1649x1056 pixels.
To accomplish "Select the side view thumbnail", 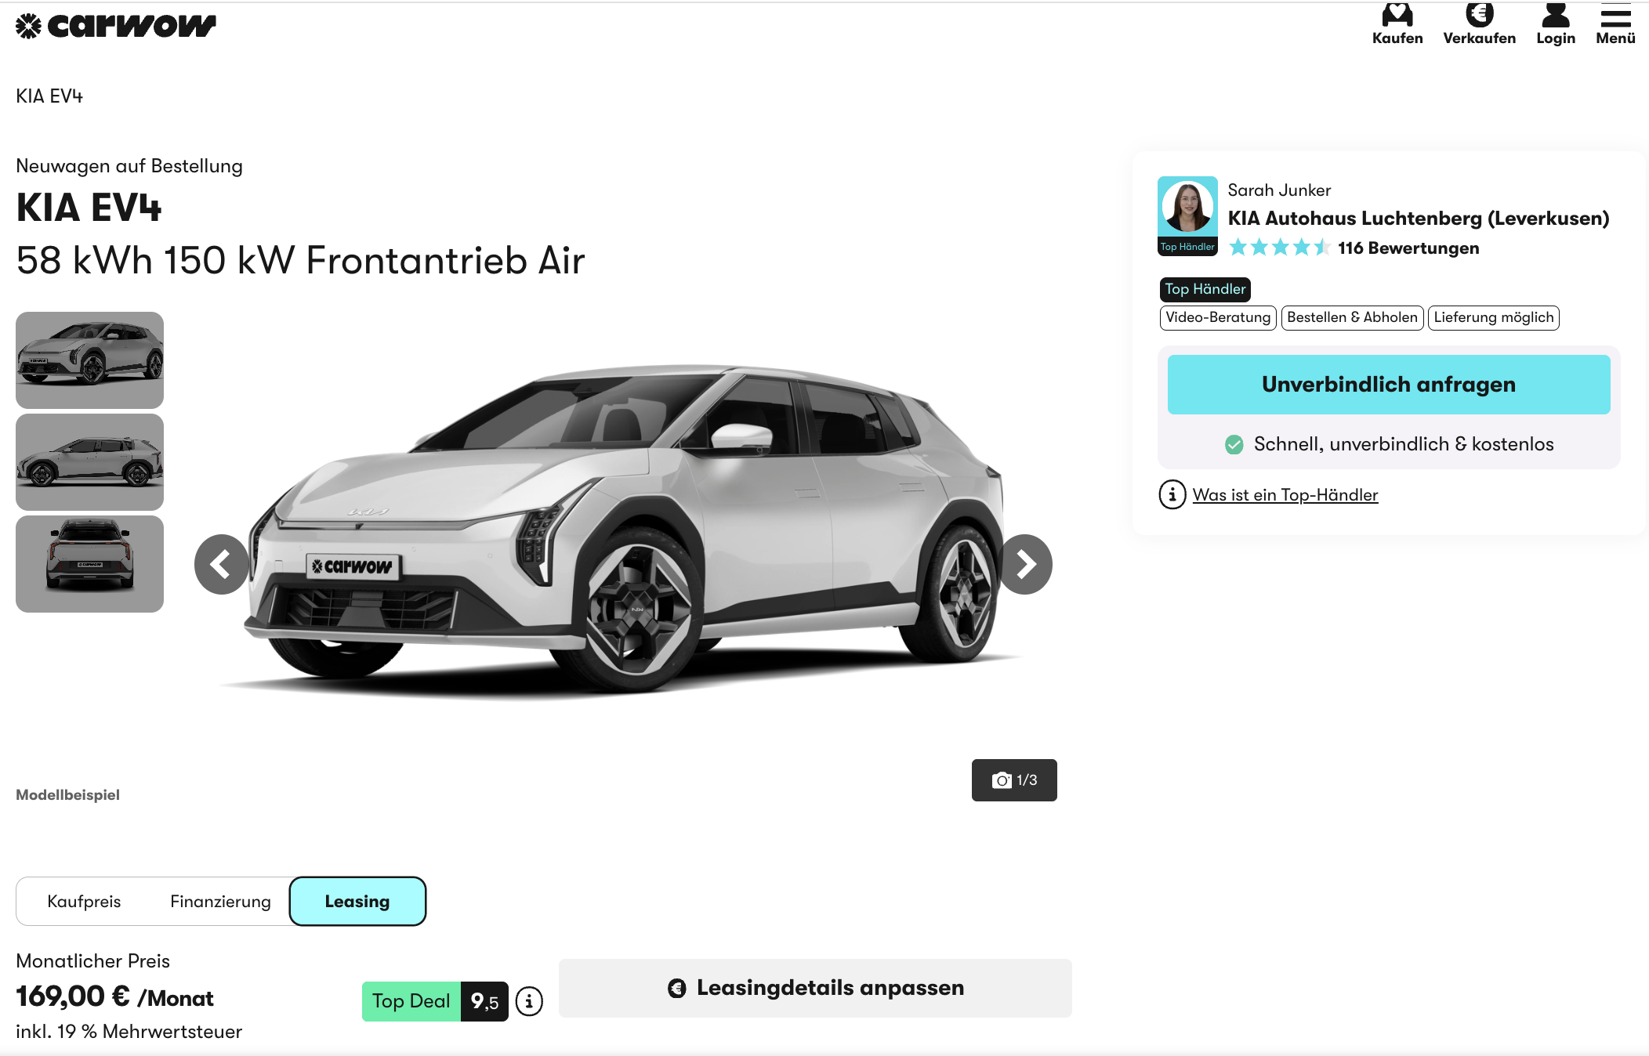I will pos(89,462).
